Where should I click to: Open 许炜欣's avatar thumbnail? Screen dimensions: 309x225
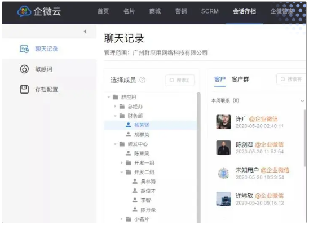click(223, 199)
